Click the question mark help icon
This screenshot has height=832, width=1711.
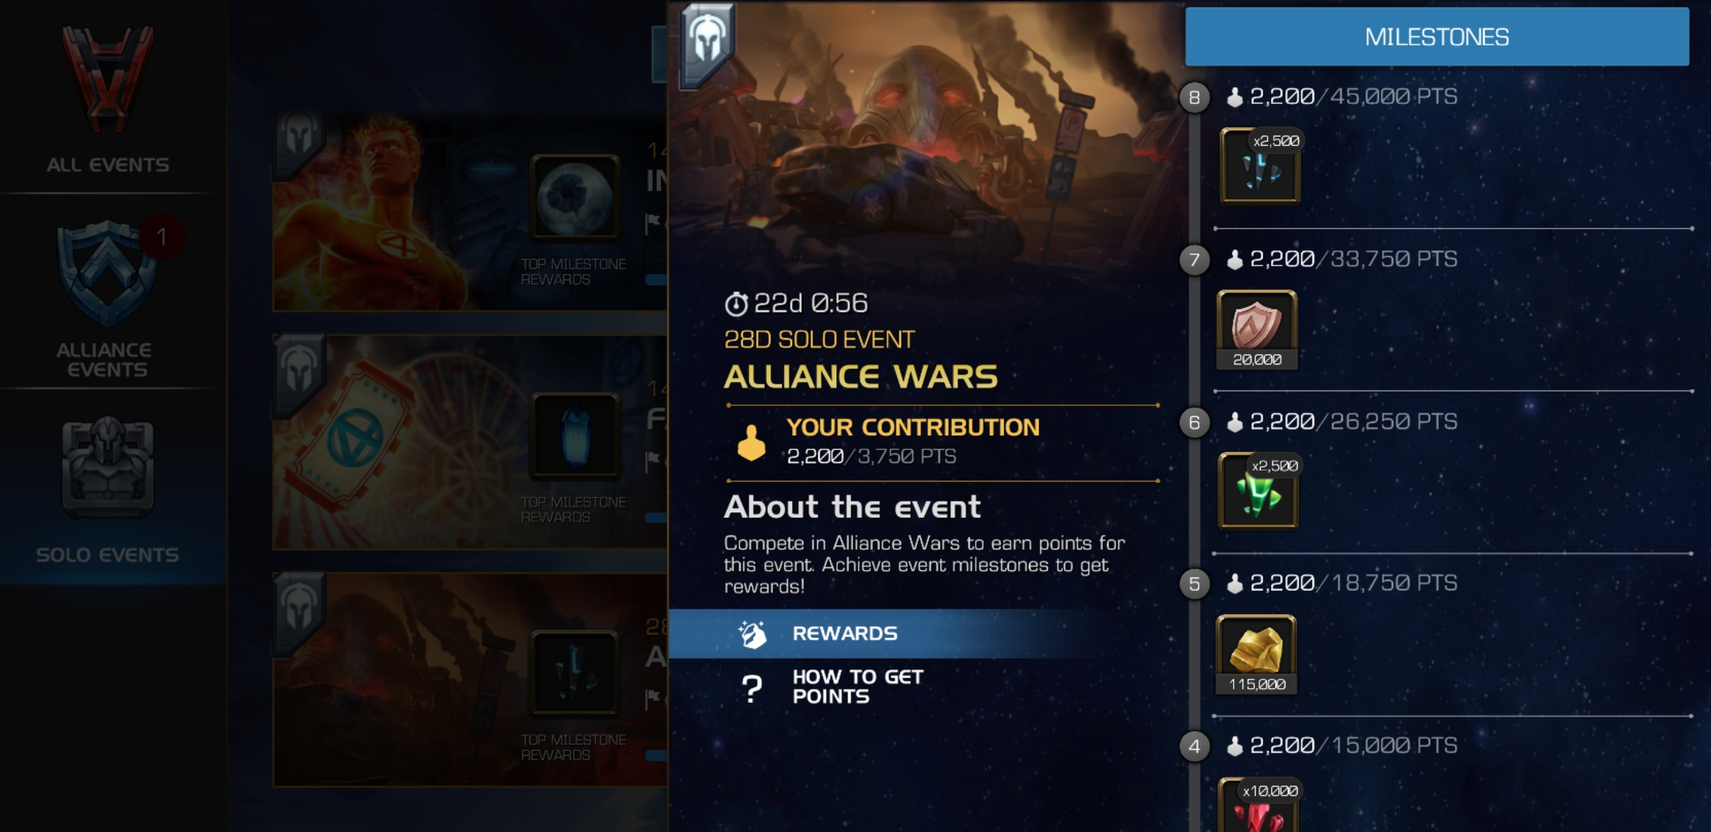(x=751, y=687)
